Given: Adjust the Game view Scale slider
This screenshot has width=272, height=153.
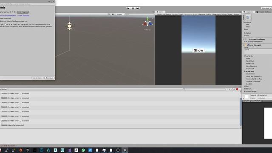Looking at the screenshot, I should click(189, 14).
